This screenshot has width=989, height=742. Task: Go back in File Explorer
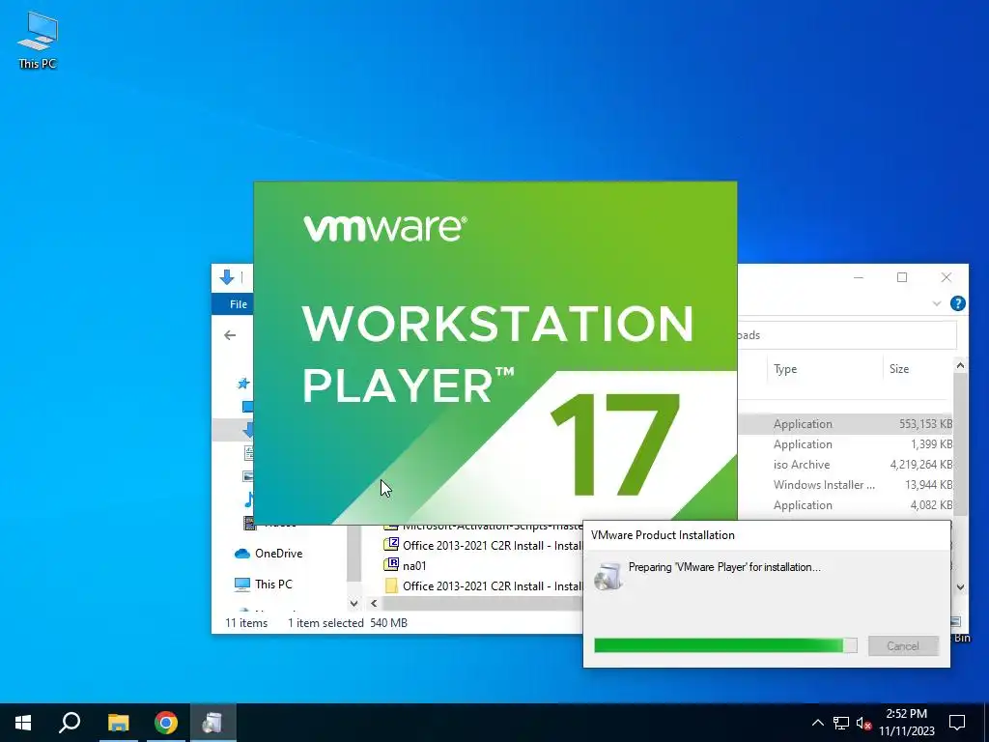pos(230,335)
